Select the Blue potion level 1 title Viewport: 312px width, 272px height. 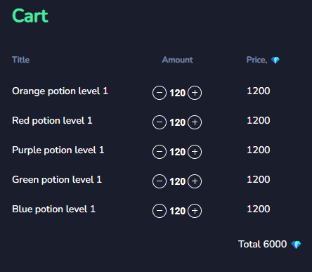53,209
